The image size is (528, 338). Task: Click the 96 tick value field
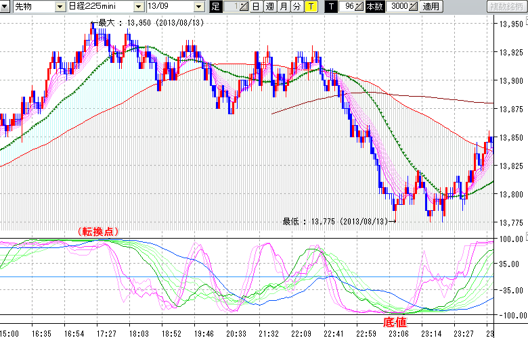tap(348, 7)
